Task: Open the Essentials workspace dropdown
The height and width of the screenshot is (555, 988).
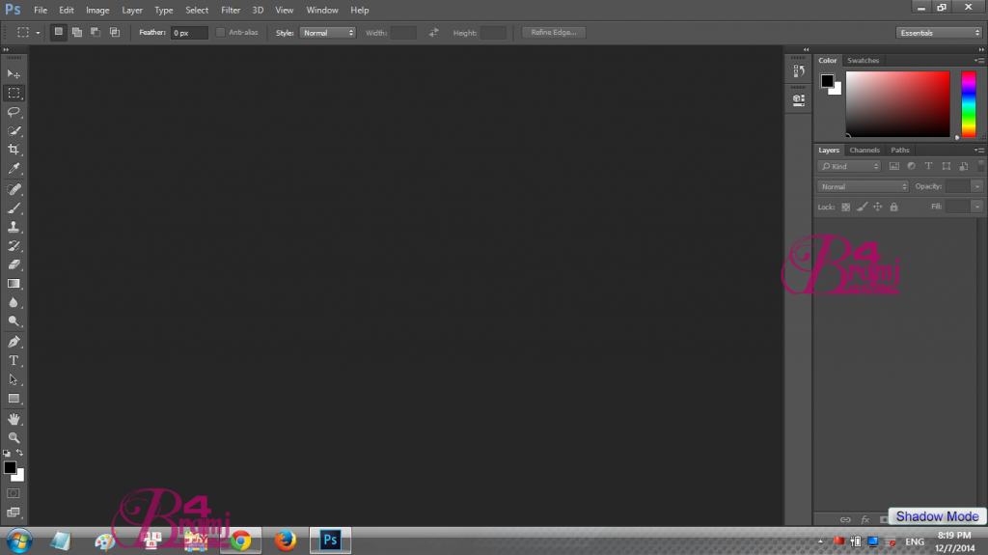Action: tap(939, 33)
